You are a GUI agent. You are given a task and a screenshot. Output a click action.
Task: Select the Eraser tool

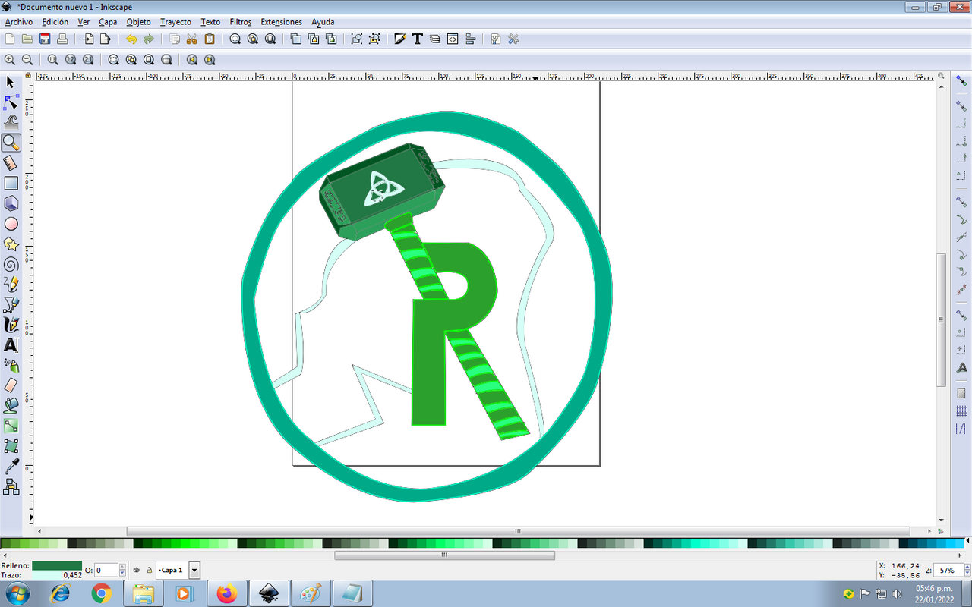(11, 385)
